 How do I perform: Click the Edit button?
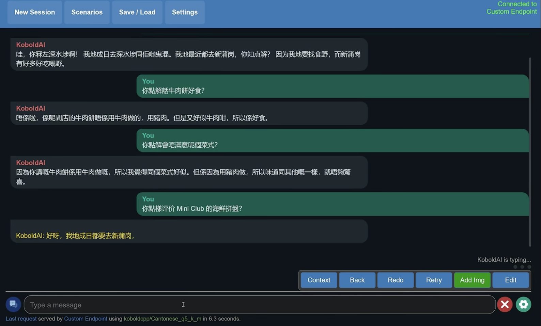pos(510,280)
